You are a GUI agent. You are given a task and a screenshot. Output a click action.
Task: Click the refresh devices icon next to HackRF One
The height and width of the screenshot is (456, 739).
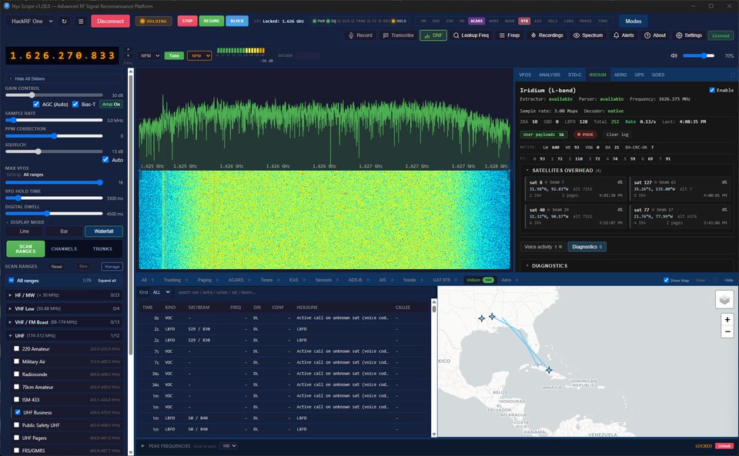point(64,22)
